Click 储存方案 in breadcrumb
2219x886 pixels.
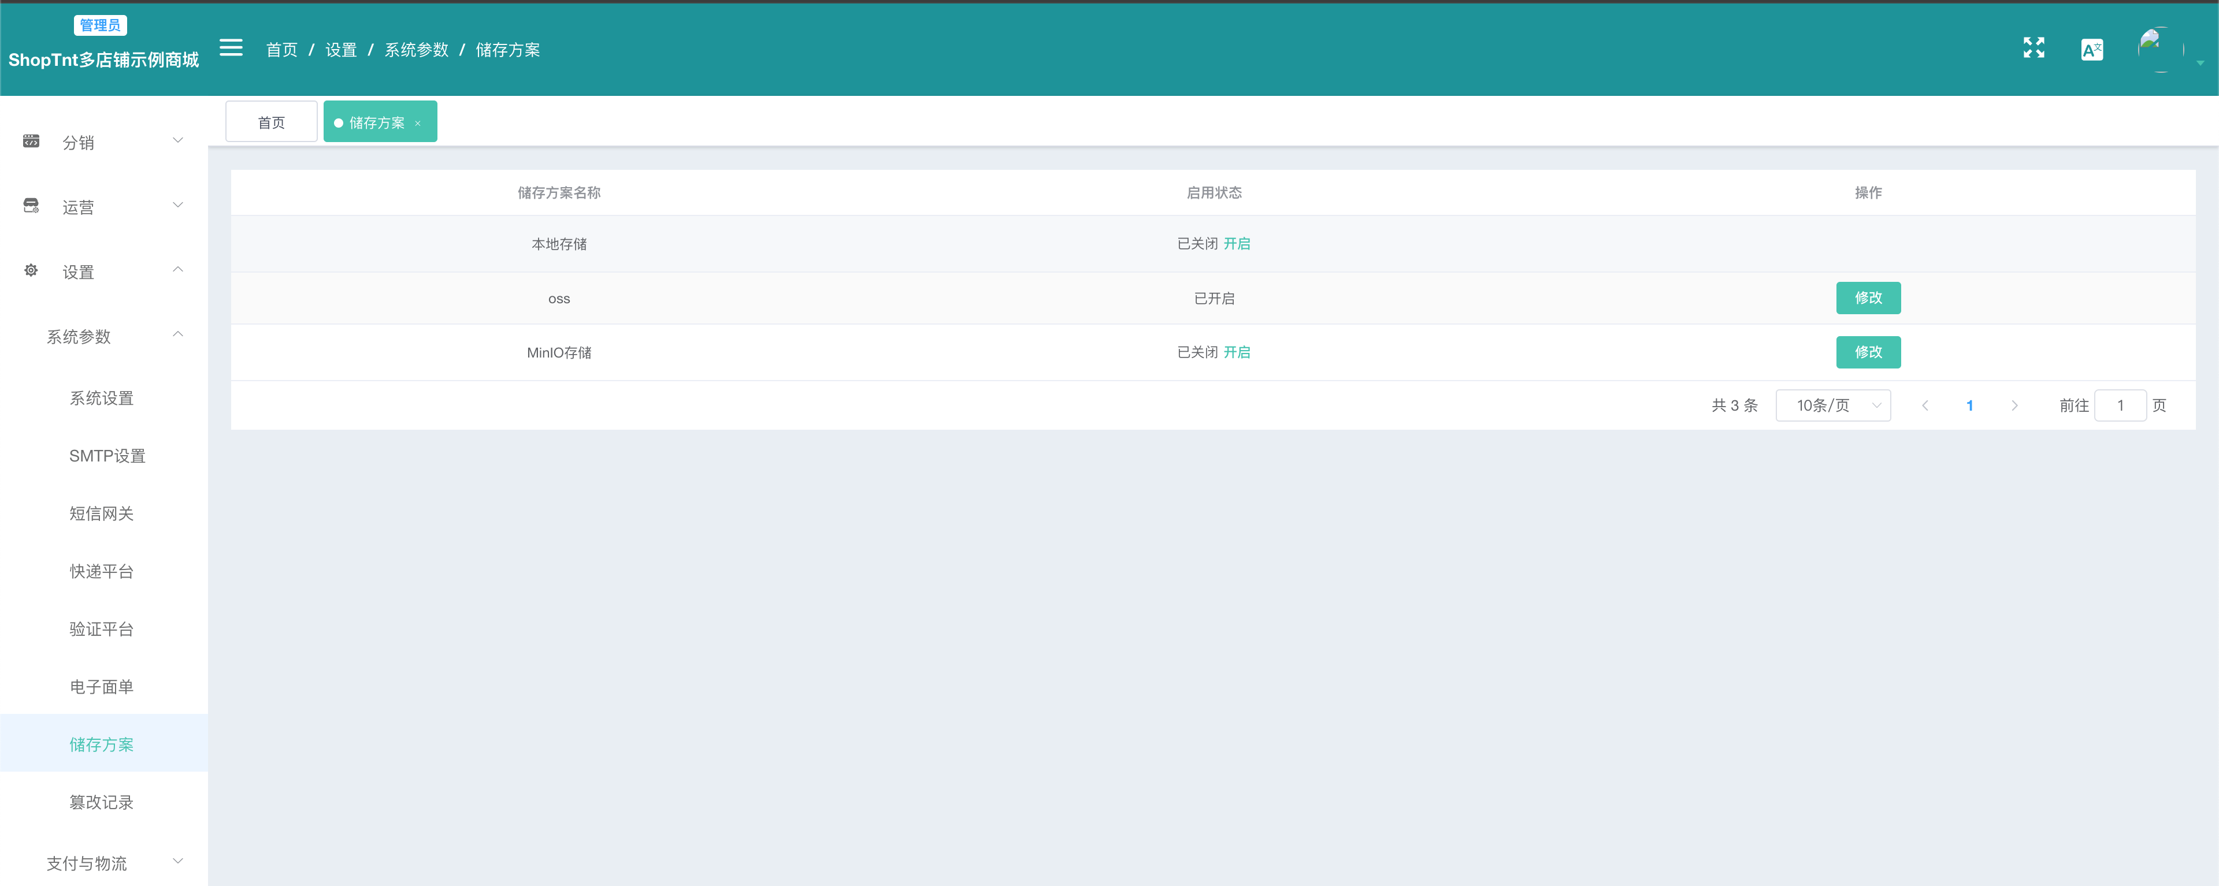coord(507,50)
